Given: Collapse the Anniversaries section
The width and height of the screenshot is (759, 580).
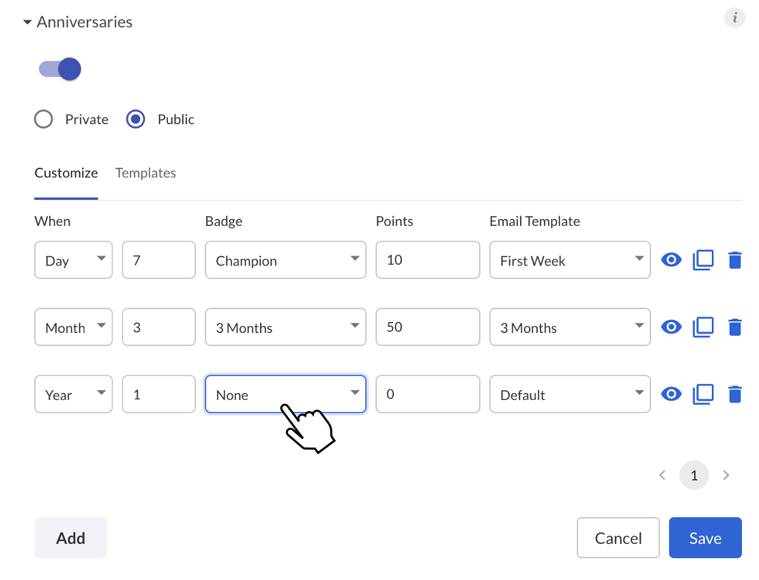Looking at the screenshot, I should [x=27, y=23].
